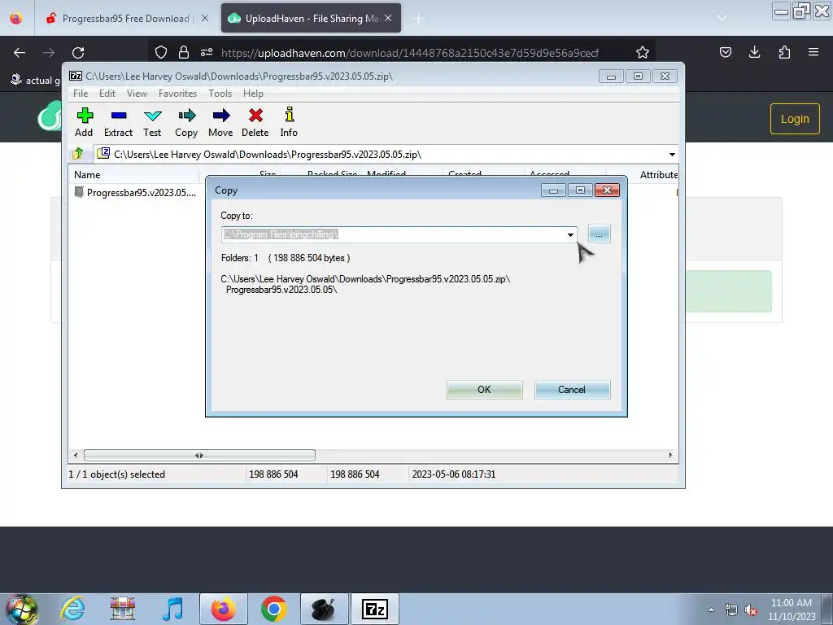
Task: Open the File menu
Action: click(81, 93)
